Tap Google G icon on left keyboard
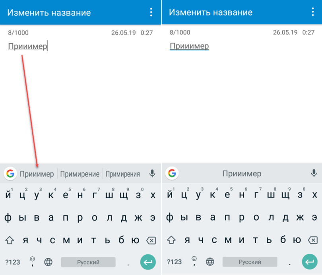The width and height of the screenshot is (322, 275). [x=10, y=174]
